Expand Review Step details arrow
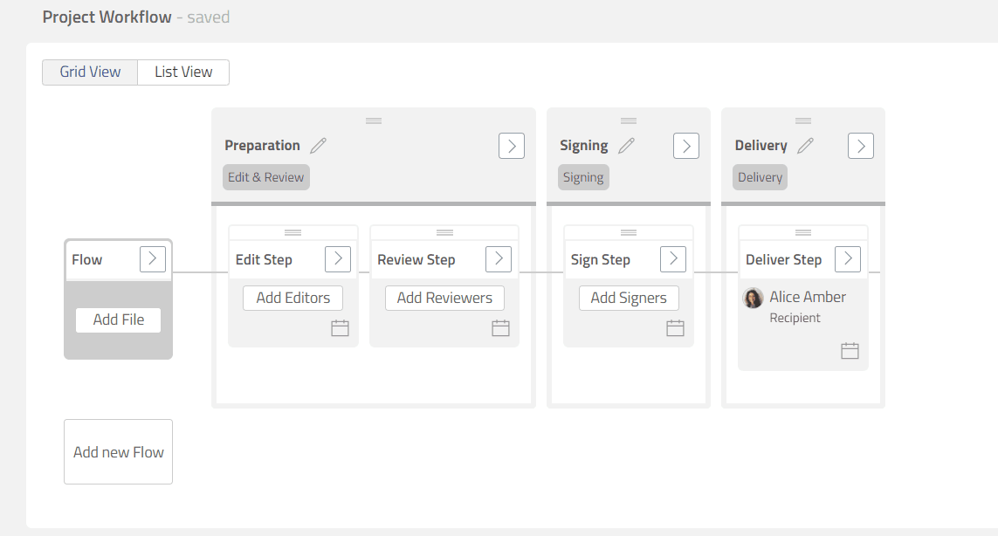 (x=499, y=259)
